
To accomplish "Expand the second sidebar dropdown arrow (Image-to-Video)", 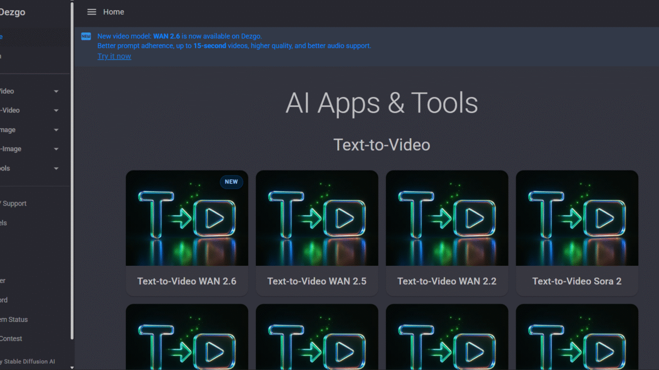I will [56, 111].
